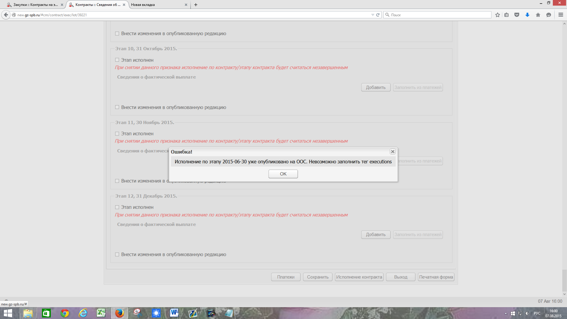The image size is (567, 319).
Task: Switch to 'Закупки :: Контракты на э...' tab
Action: point(35,5)
